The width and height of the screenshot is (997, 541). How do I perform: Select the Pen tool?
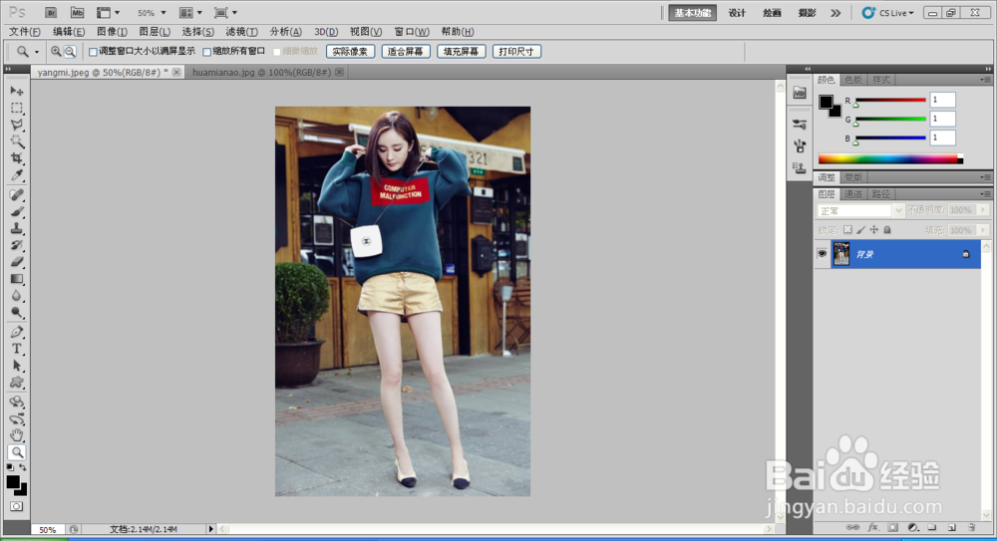(17, 332)
